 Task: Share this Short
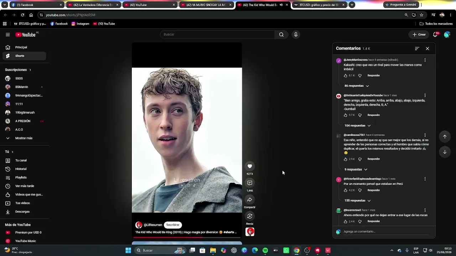(x=250, y=199)
